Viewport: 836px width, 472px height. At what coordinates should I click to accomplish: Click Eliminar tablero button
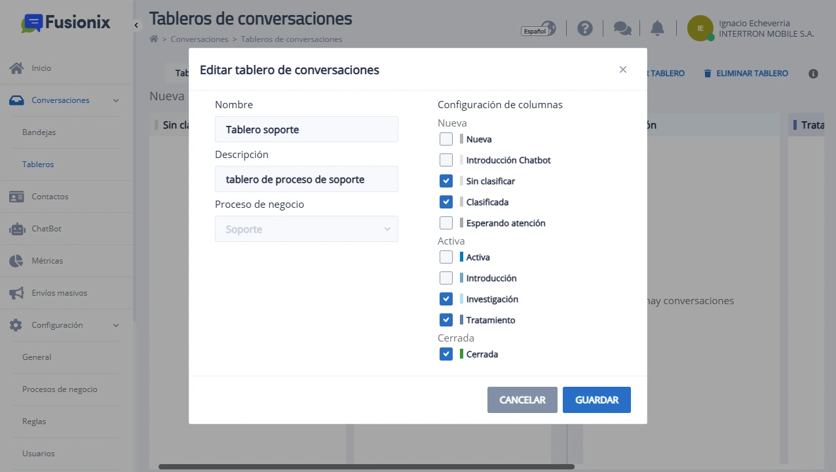click(x=746, y=73)
